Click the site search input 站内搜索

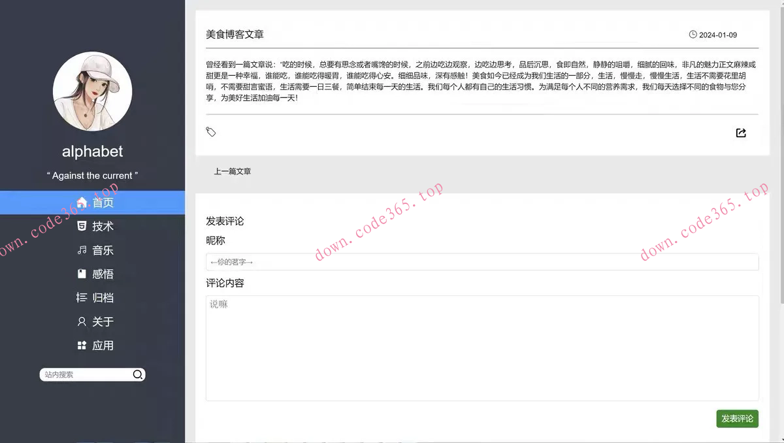coord(85,374)
